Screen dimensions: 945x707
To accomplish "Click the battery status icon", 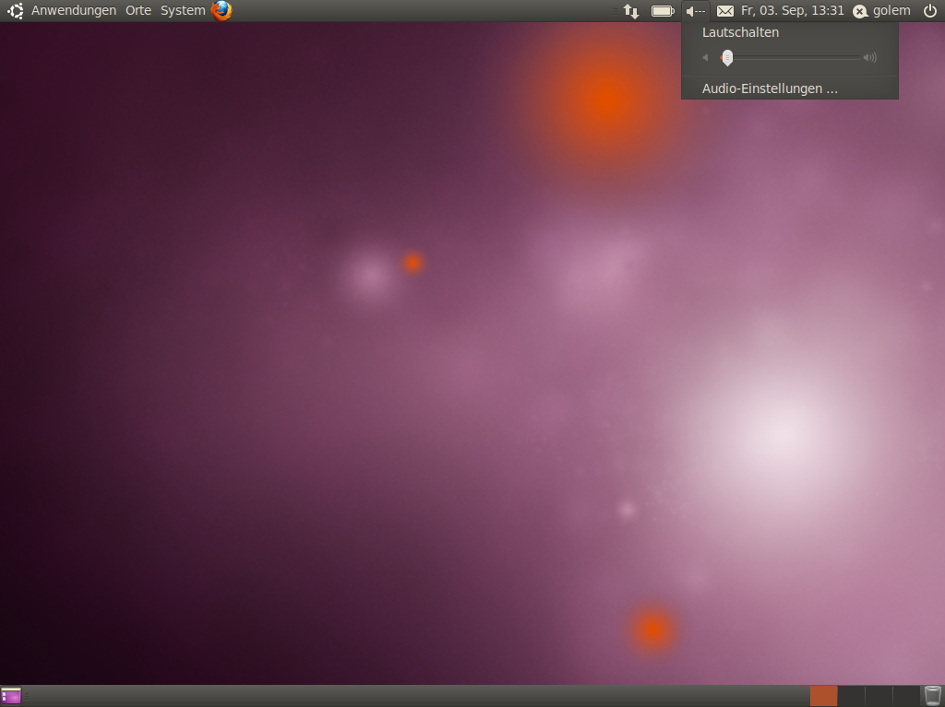I will (663, 11).
